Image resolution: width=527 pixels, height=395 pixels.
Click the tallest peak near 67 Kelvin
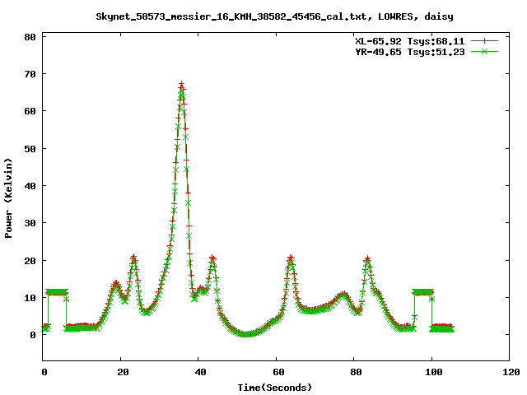[181, 86]
